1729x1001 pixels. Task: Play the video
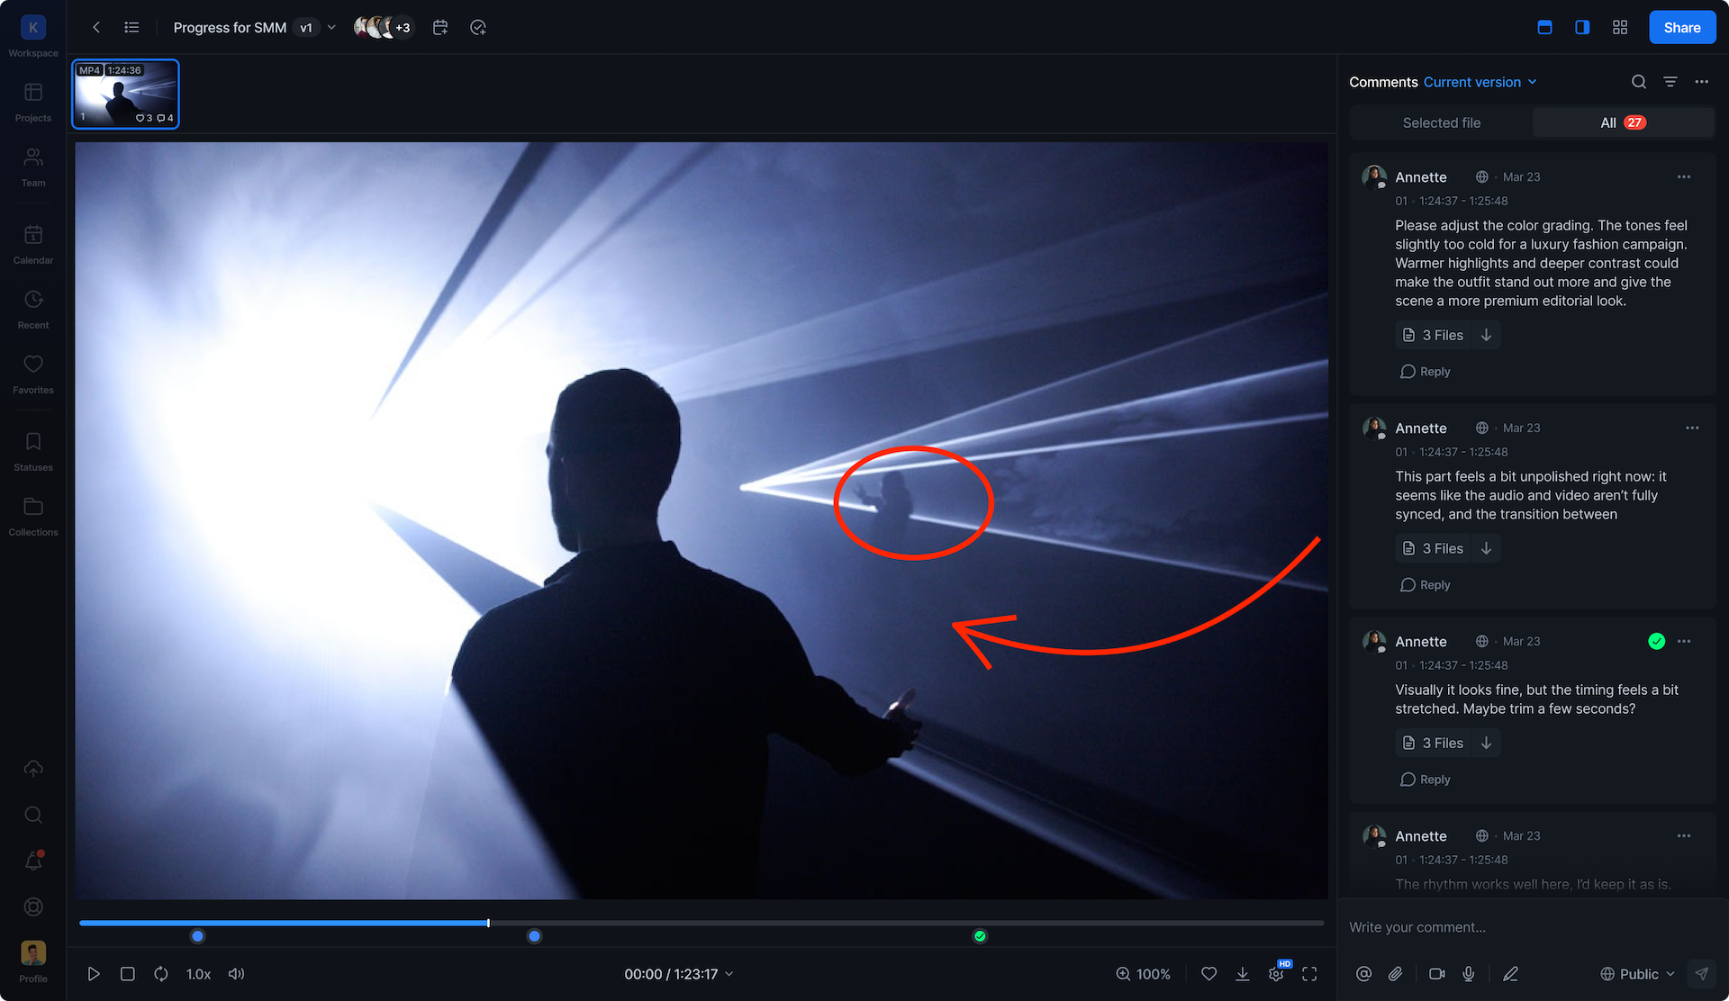(94, 974)
